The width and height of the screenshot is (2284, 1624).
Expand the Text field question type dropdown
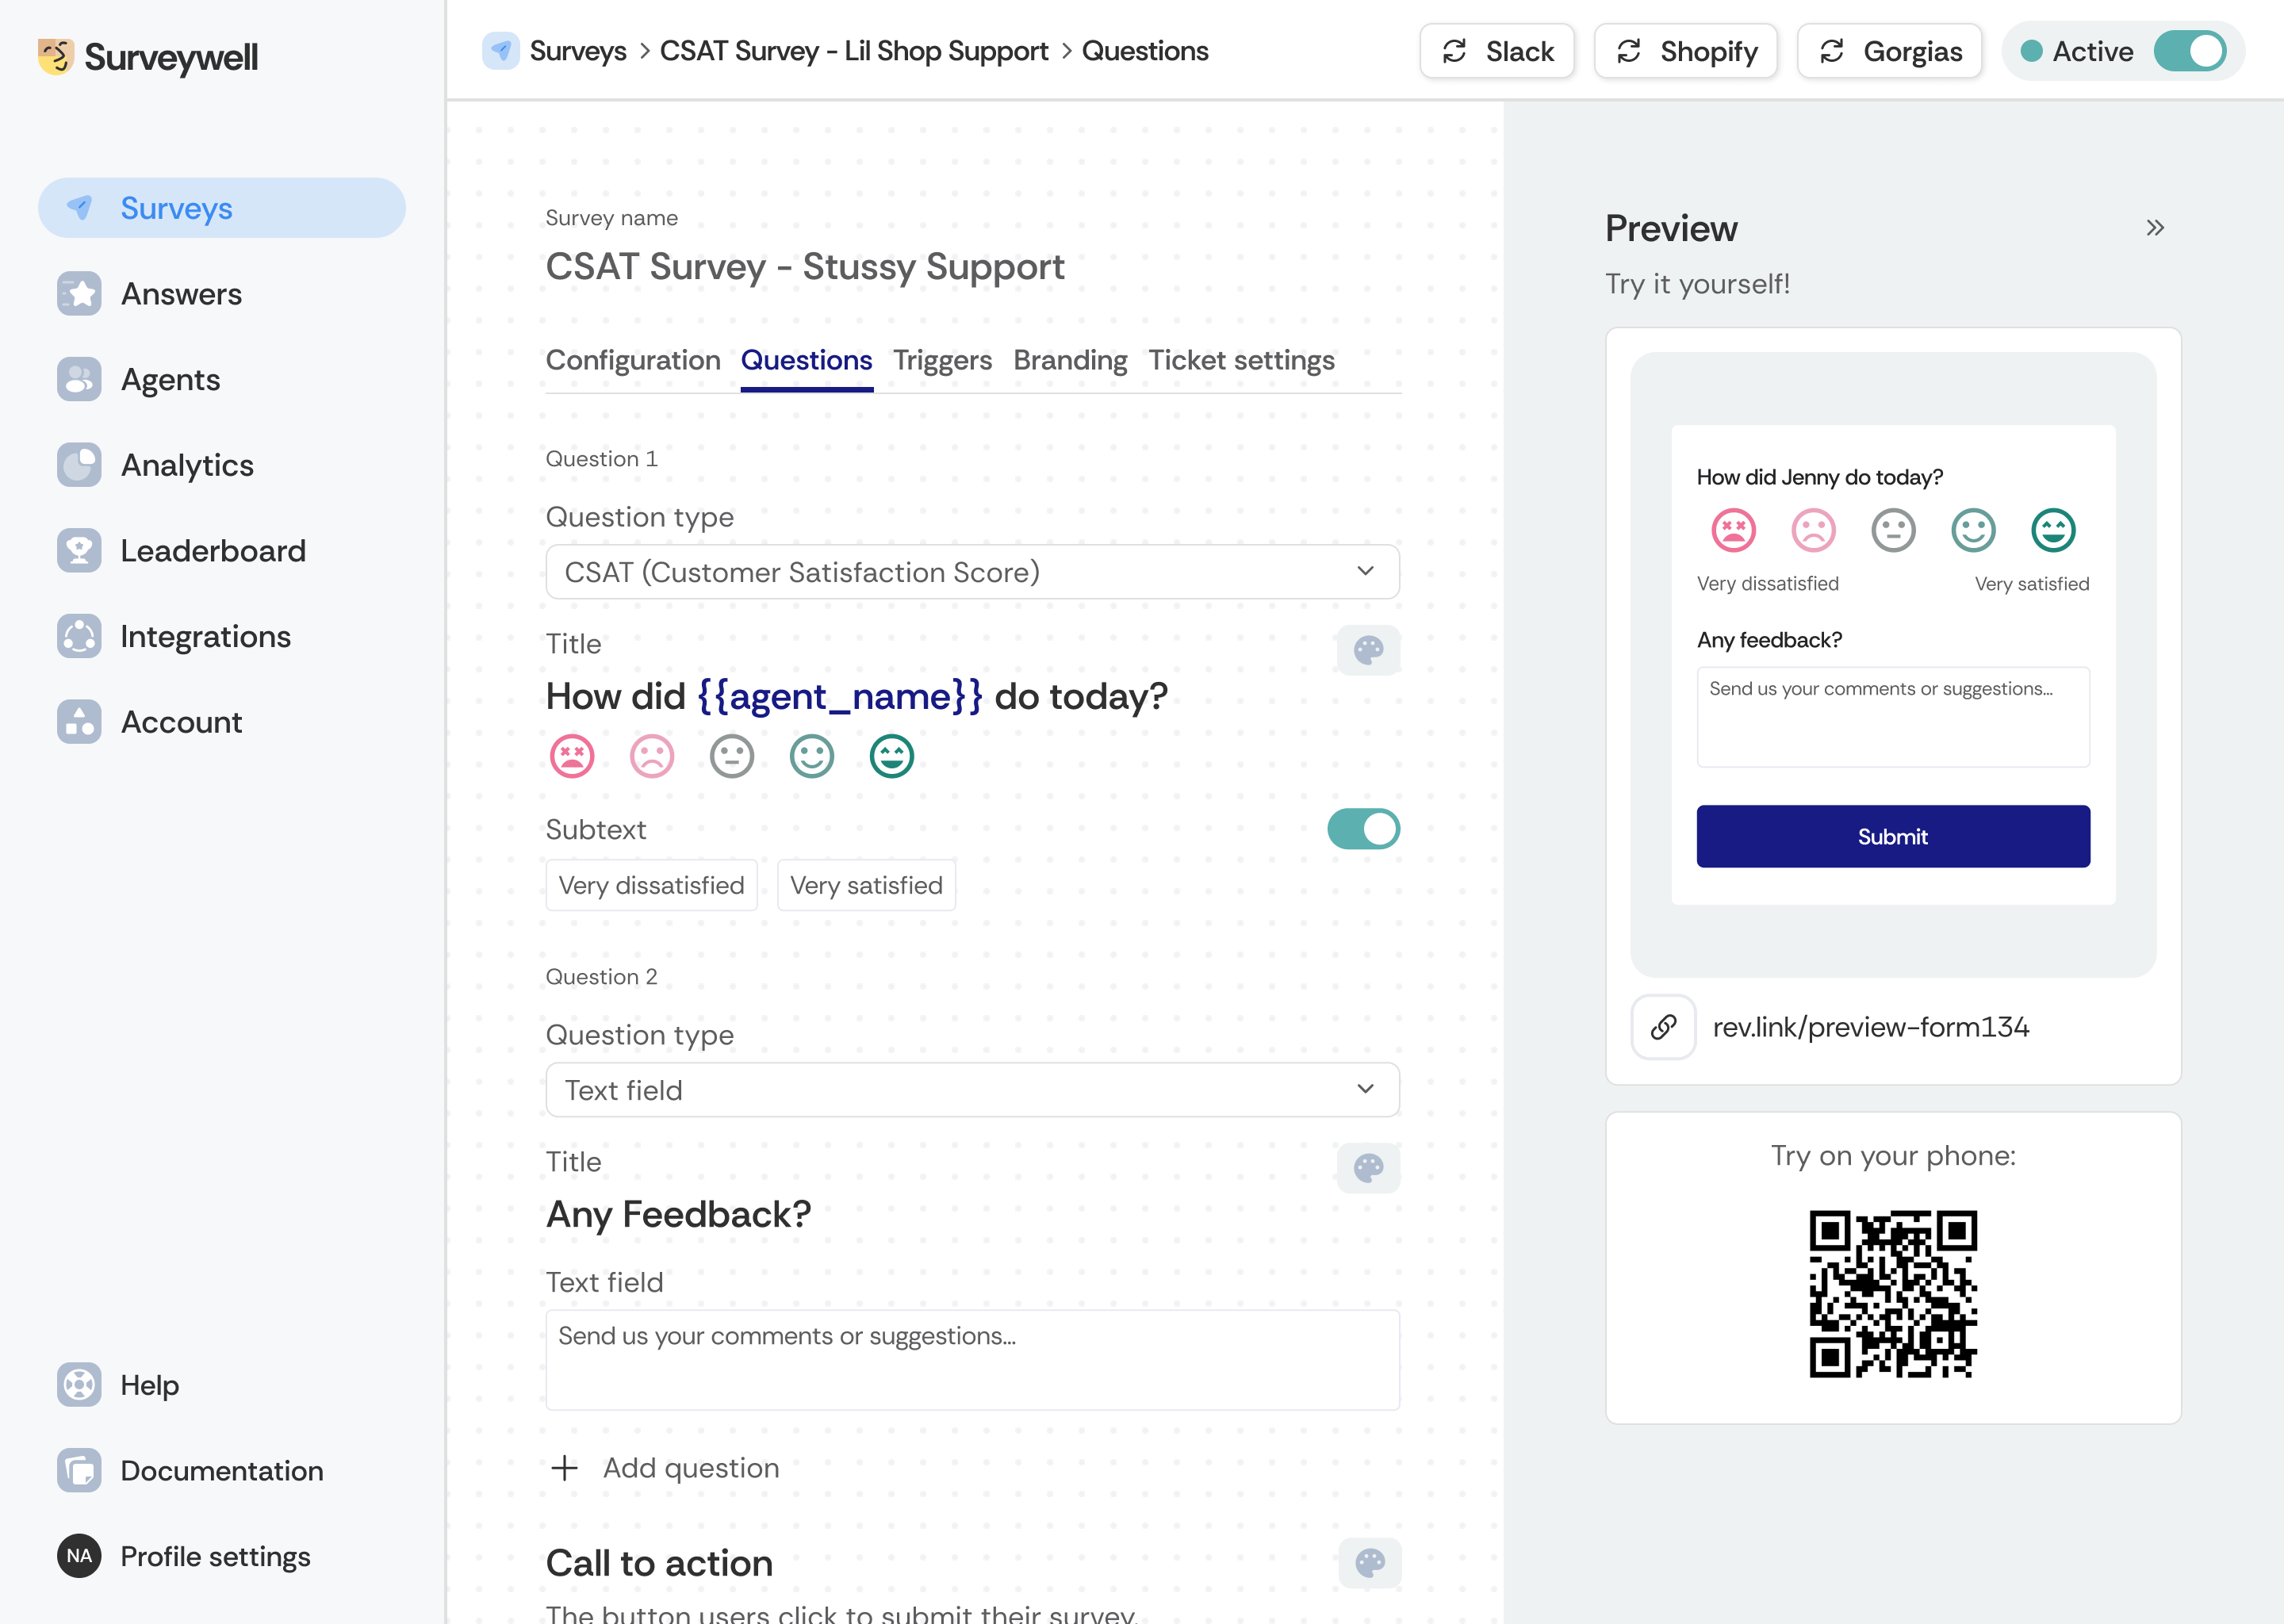coord(972,1090)
